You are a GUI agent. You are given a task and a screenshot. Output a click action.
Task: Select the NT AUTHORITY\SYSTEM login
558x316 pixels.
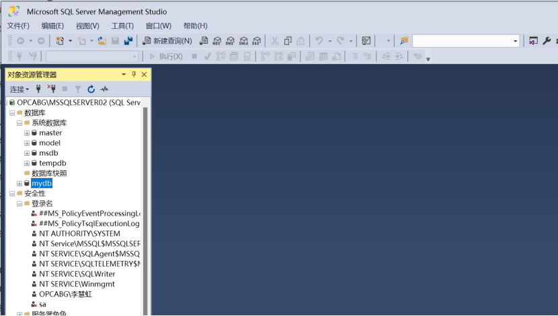pyautogui.click(x=79, y=233)
